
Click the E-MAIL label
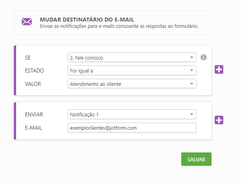click(33, 128)
